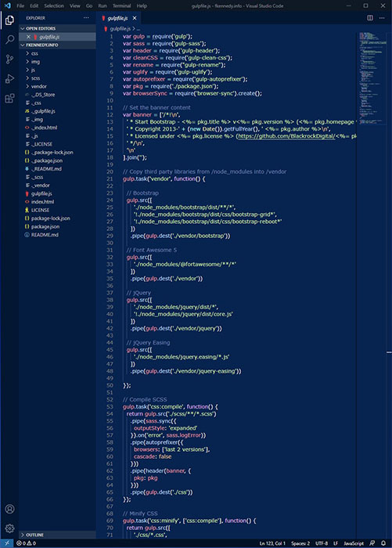Click line number 53 in the gutter
Image resolution: width=392 pixels, height=548 pixels.
110,406
